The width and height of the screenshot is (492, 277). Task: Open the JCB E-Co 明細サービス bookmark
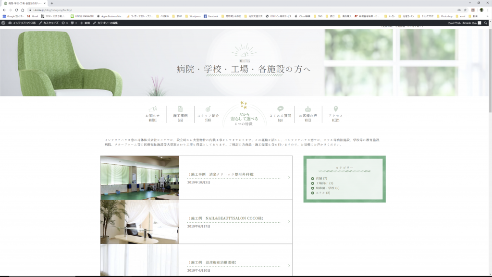pos(278,16)
